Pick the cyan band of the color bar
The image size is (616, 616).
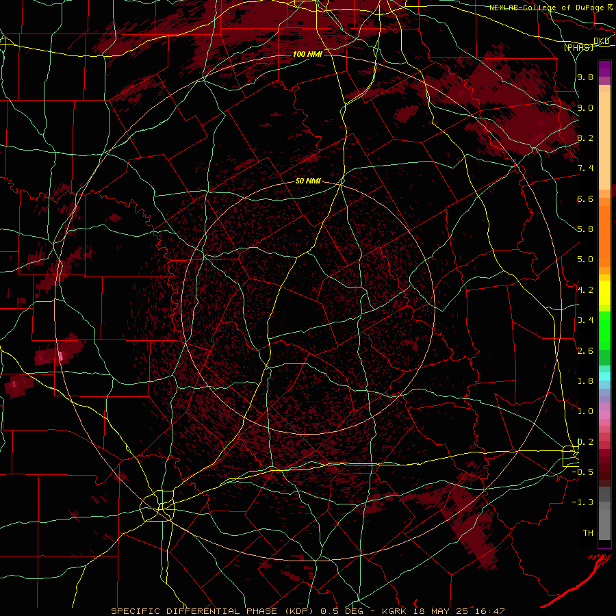tap(604, 376)
